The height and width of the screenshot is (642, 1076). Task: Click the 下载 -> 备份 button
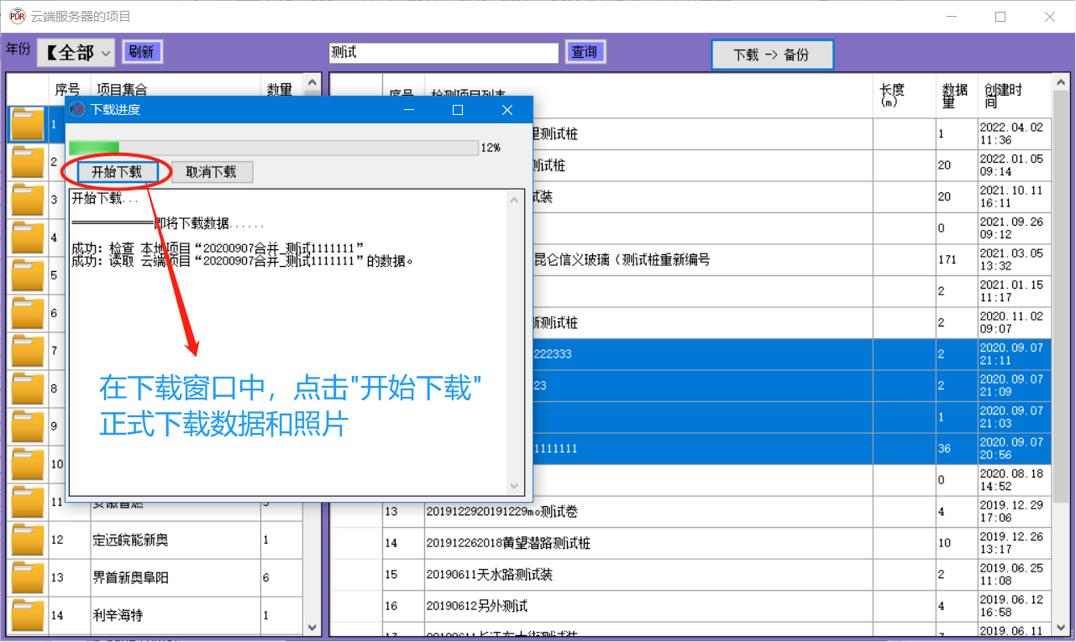[x=772, y=55]
